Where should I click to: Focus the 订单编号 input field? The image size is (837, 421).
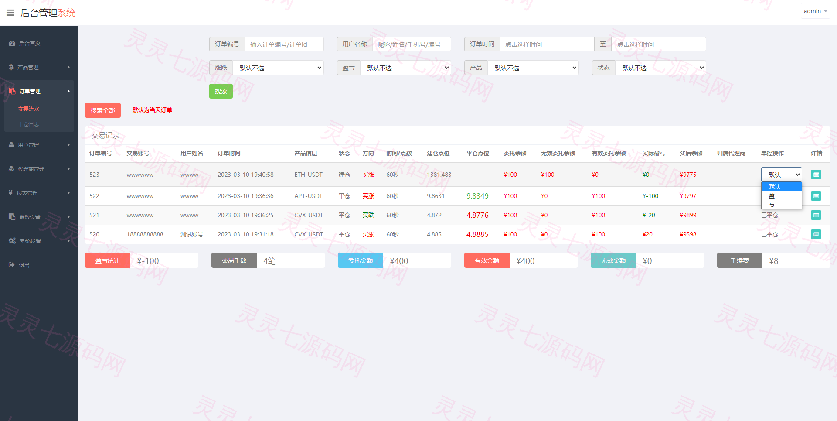284,44
